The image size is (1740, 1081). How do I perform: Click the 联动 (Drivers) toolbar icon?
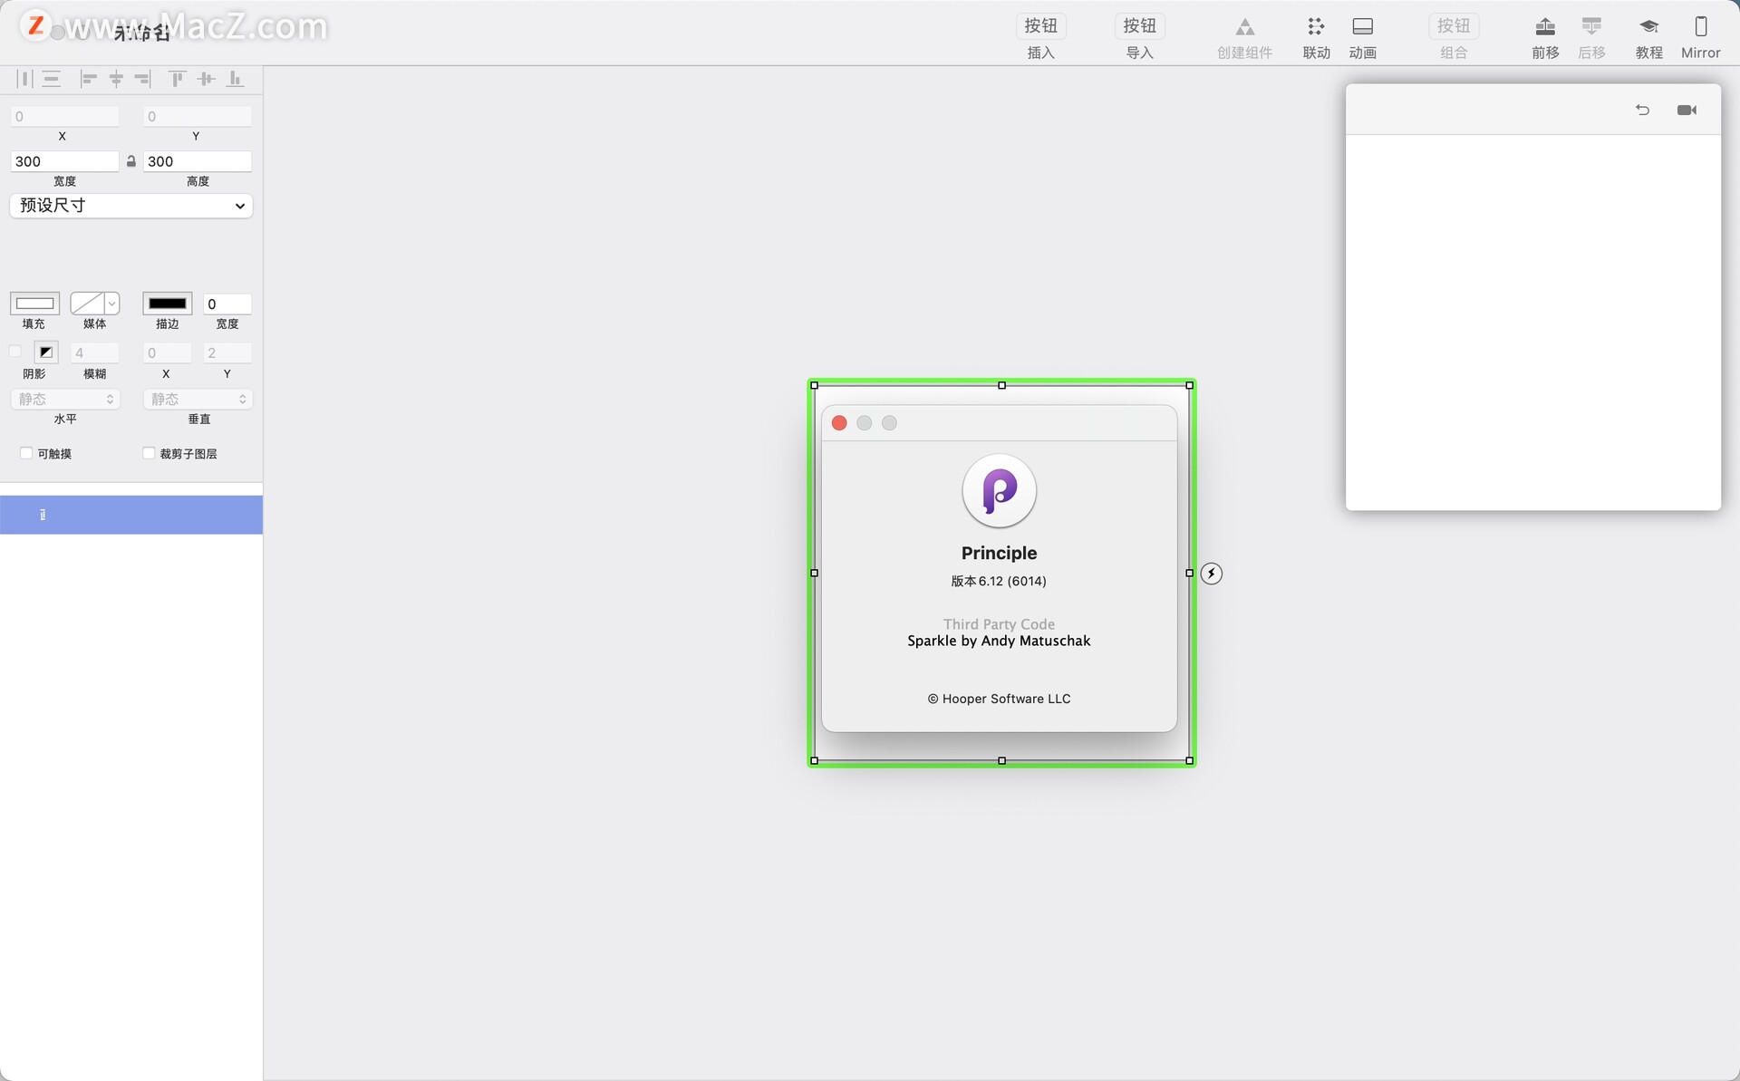point(1316,27)
